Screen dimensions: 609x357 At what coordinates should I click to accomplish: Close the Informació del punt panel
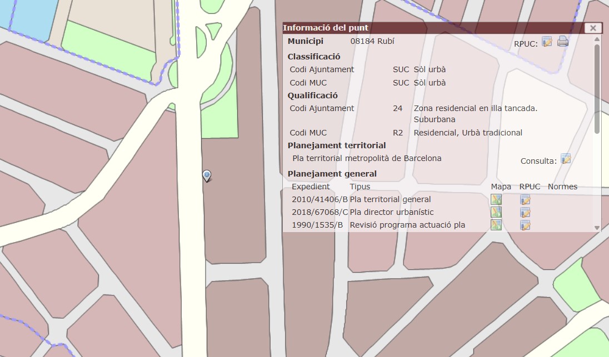tap(593, 28)
